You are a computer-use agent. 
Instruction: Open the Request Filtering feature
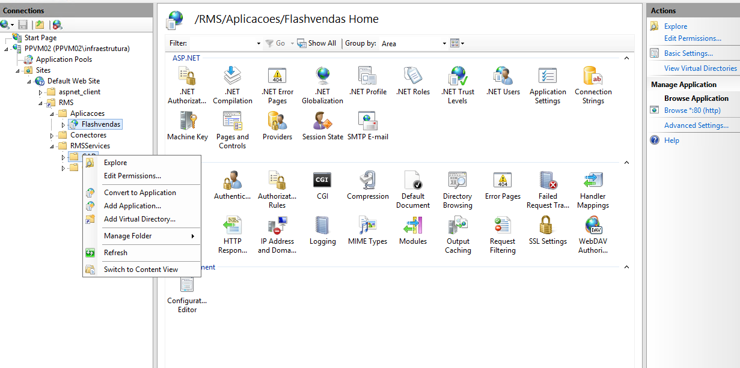(503, 235)
